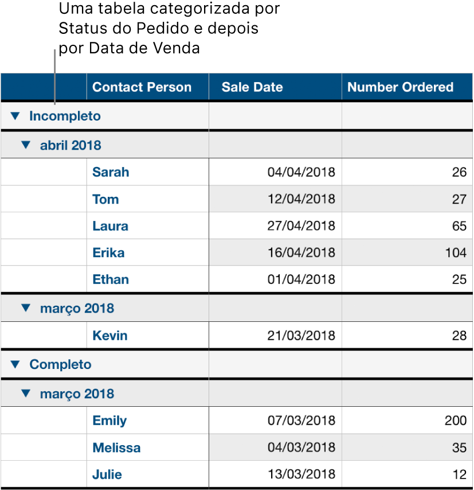Click the disclosure triangle beside Incompleto
This screenshot has width=474, height=490.
[15, 115]
